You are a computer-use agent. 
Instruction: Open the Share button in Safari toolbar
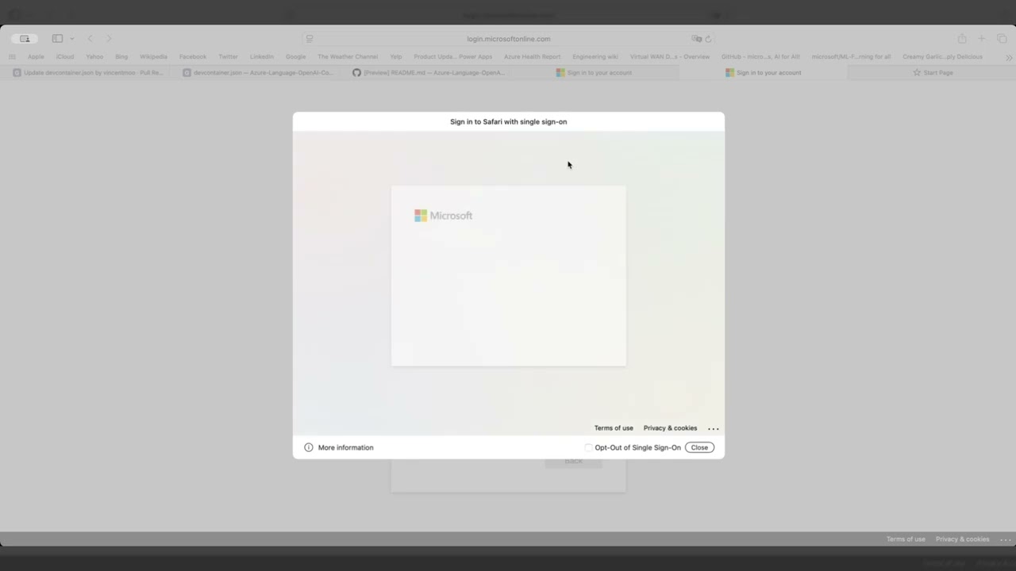pos(961,38)
